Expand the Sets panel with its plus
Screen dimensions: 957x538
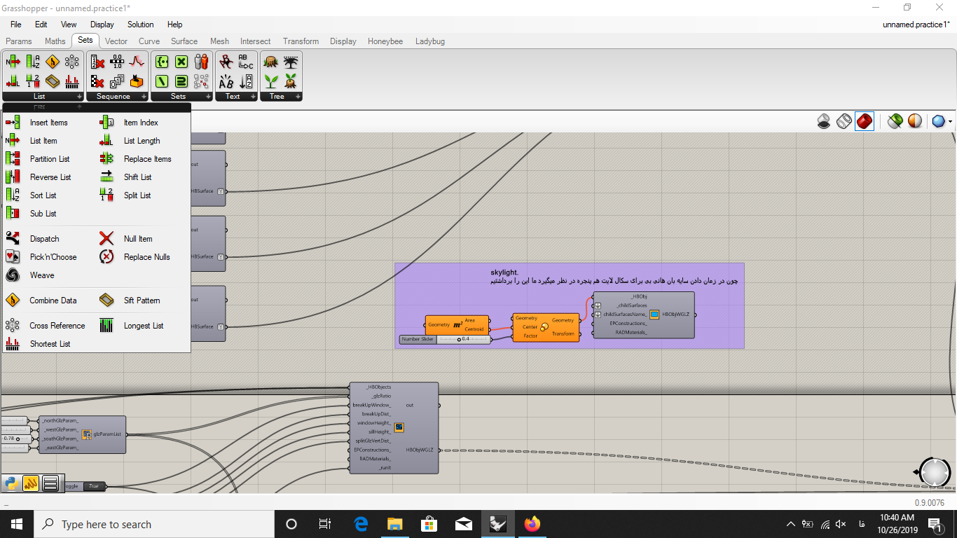208,97
